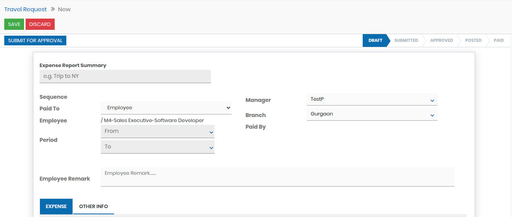
Task: Expand the Period From dropdown
Action: [157, 131]
